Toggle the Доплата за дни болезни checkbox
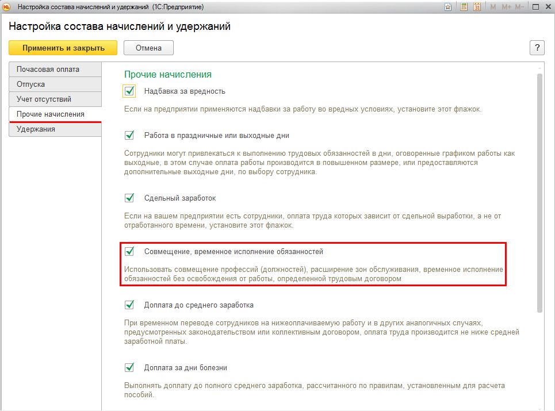The width and height of the screenshot is (555, 411). pos(129,367)
